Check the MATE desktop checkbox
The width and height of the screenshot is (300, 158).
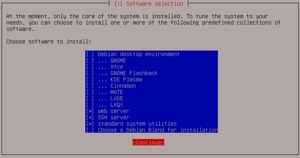pos(90,92)
